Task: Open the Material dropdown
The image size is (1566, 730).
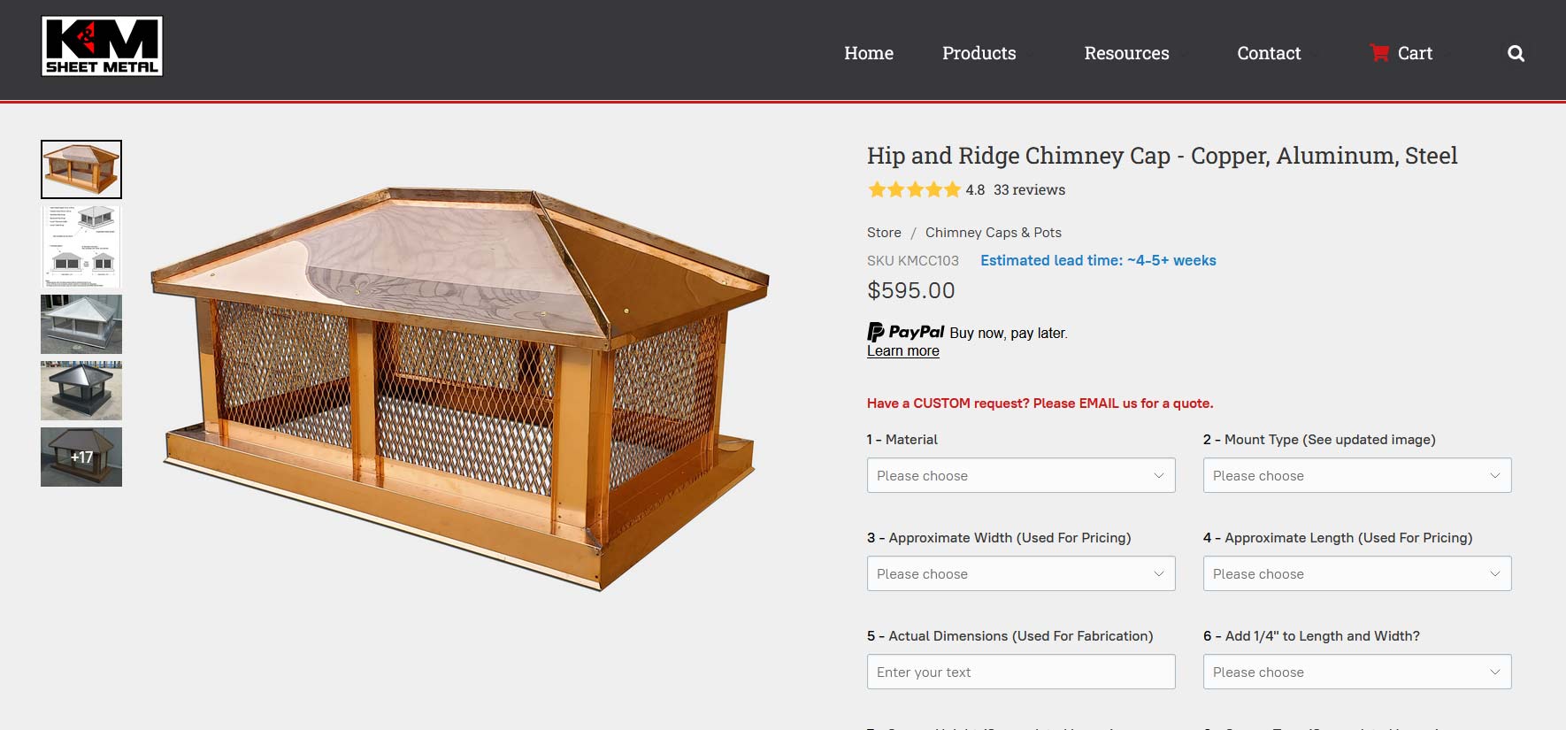Action: 1020,475
